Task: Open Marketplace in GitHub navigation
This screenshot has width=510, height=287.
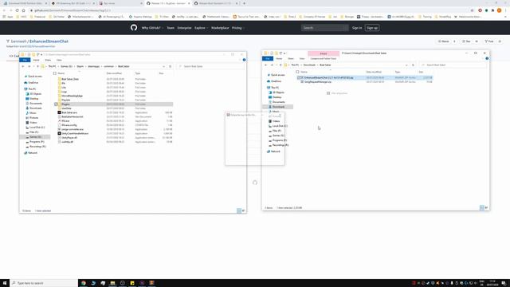Action: point(220,28)
